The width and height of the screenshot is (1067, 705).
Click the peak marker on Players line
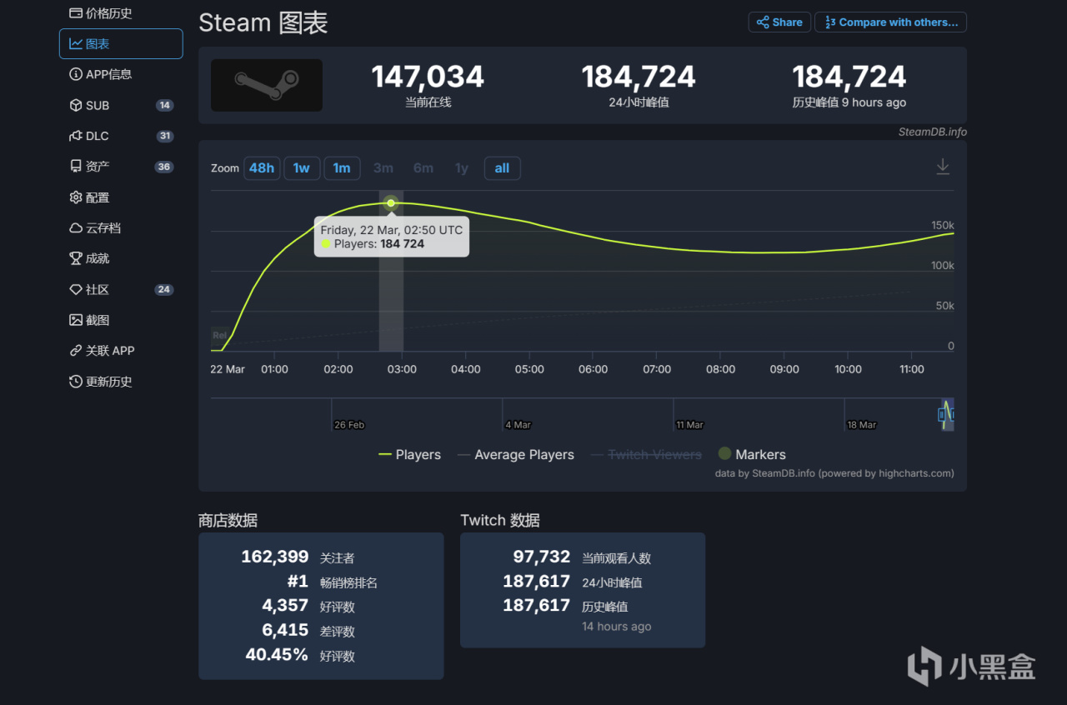click(391, 202)
